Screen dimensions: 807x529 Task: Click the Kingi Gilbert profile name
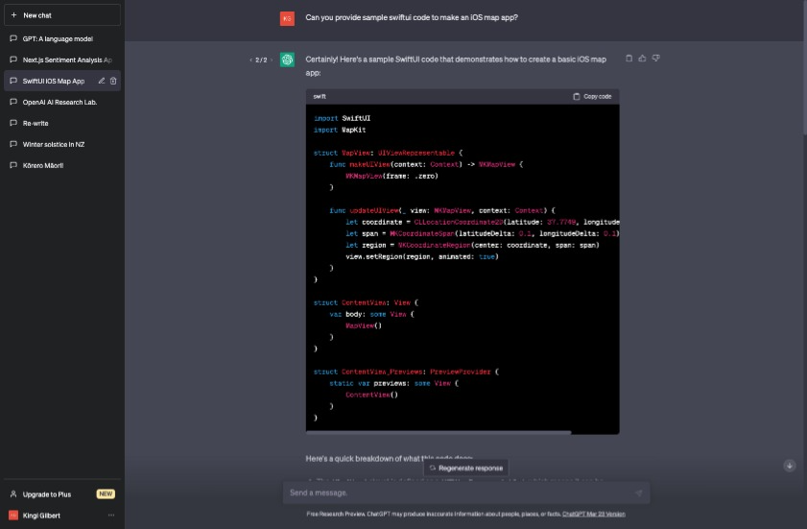[41, 516]
